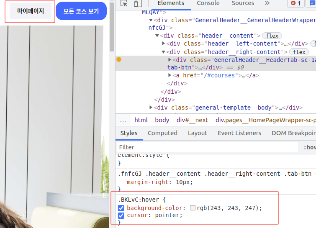Viewport: 316px width, 228px height.
Task: Open the Computed pane tab
Action: pyautogui.click(x=162, y=133)
